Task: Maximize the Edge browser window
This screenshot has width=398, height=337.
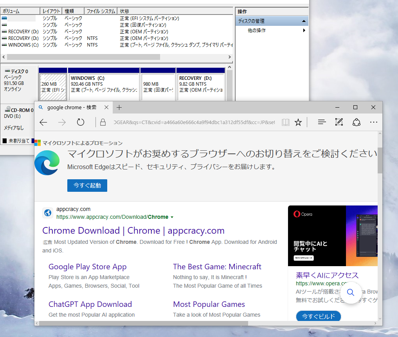Action: click(355, 107)
